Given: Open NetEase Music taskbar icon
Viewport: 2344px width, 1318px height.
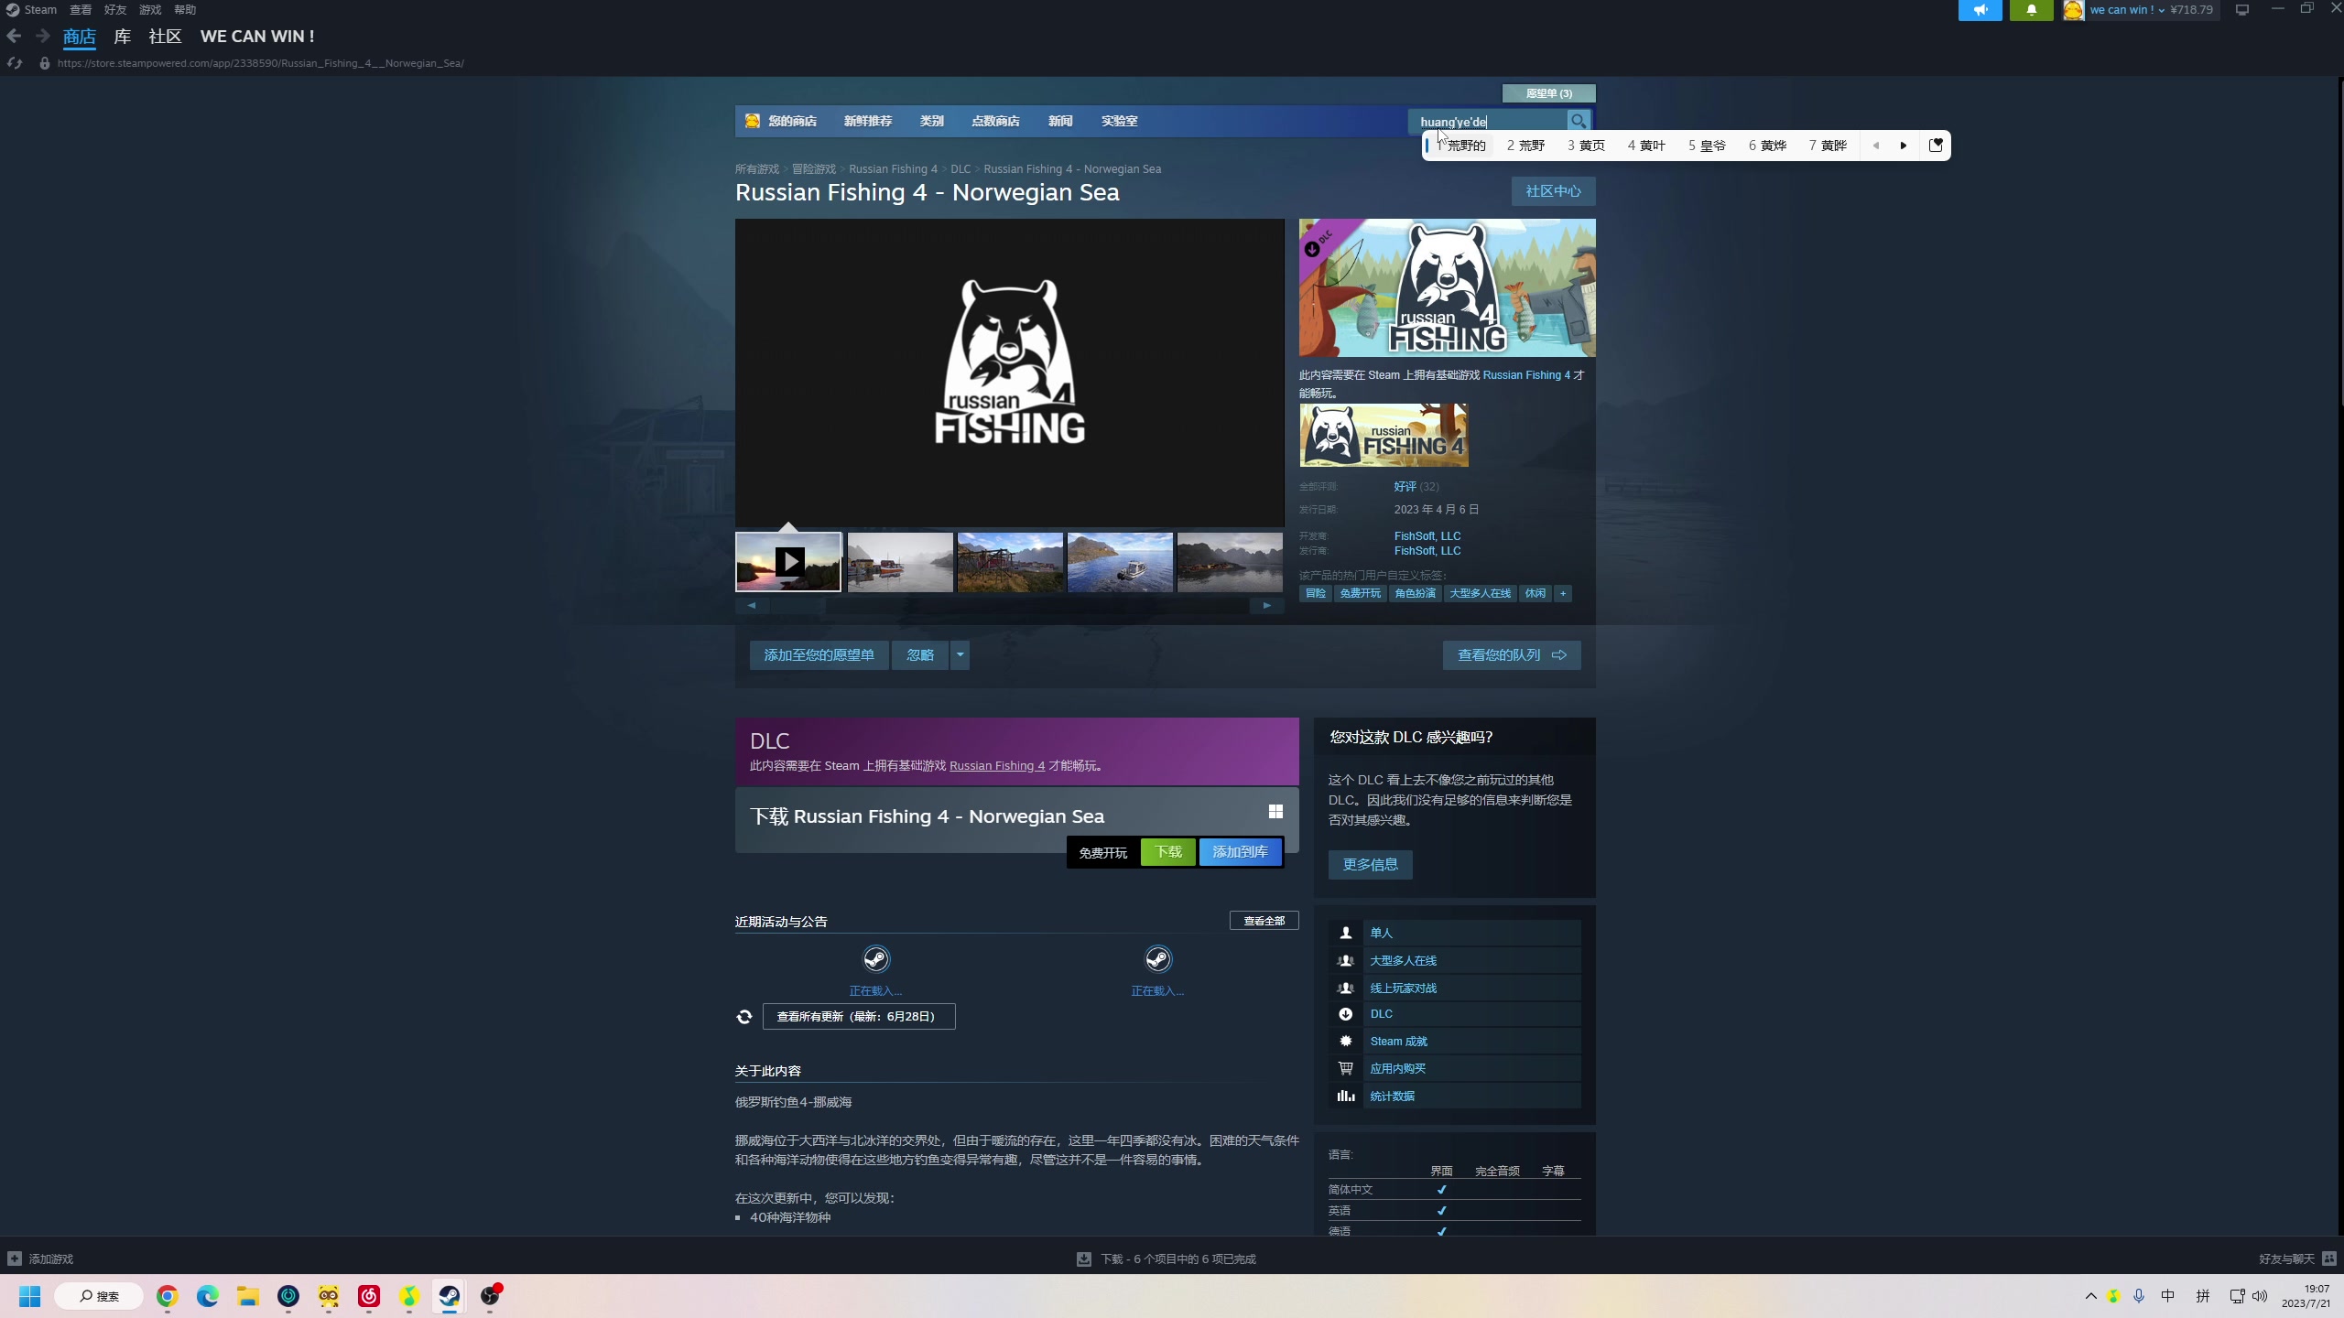Looking at the screenshot, I should (x=369, y=1296).
